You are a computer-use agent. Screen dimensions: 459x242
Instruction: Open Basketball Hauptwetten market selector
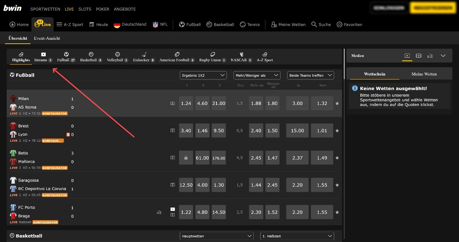[x=217, y=236]
